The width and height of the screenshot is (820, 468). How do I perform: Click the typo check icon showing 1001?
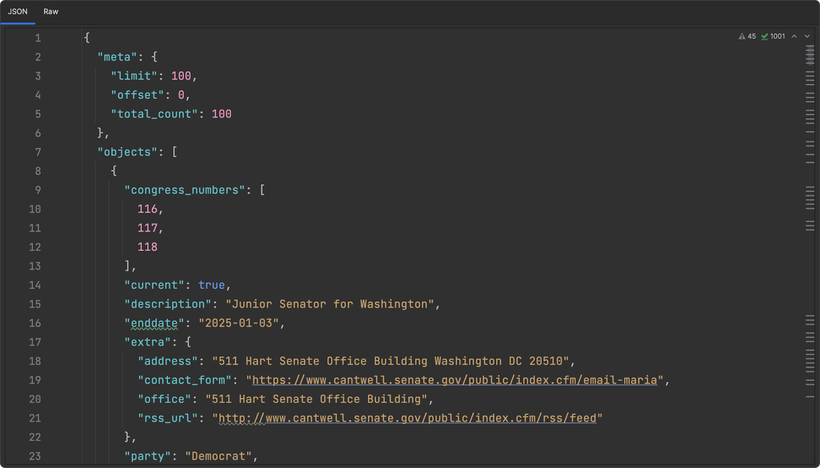pyautogui.click(x=773, y=36)
